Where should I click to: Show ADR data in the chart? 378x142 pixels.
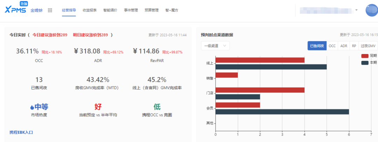click(344, 46)
